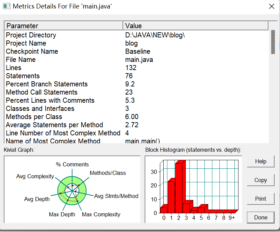The width and height of the screenshot is (280, 232).
Task: Click the D:\JAVA\NEW\blog\ value
Action: click(x=155, y=35)
